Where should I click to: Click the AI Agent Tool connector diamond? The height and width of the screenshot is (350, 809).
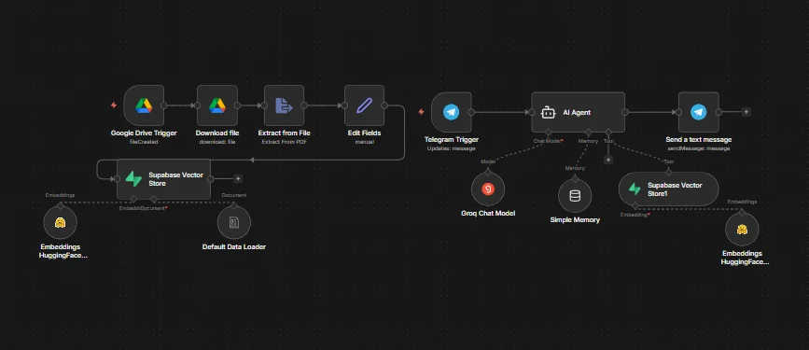[x=608, y=133]
